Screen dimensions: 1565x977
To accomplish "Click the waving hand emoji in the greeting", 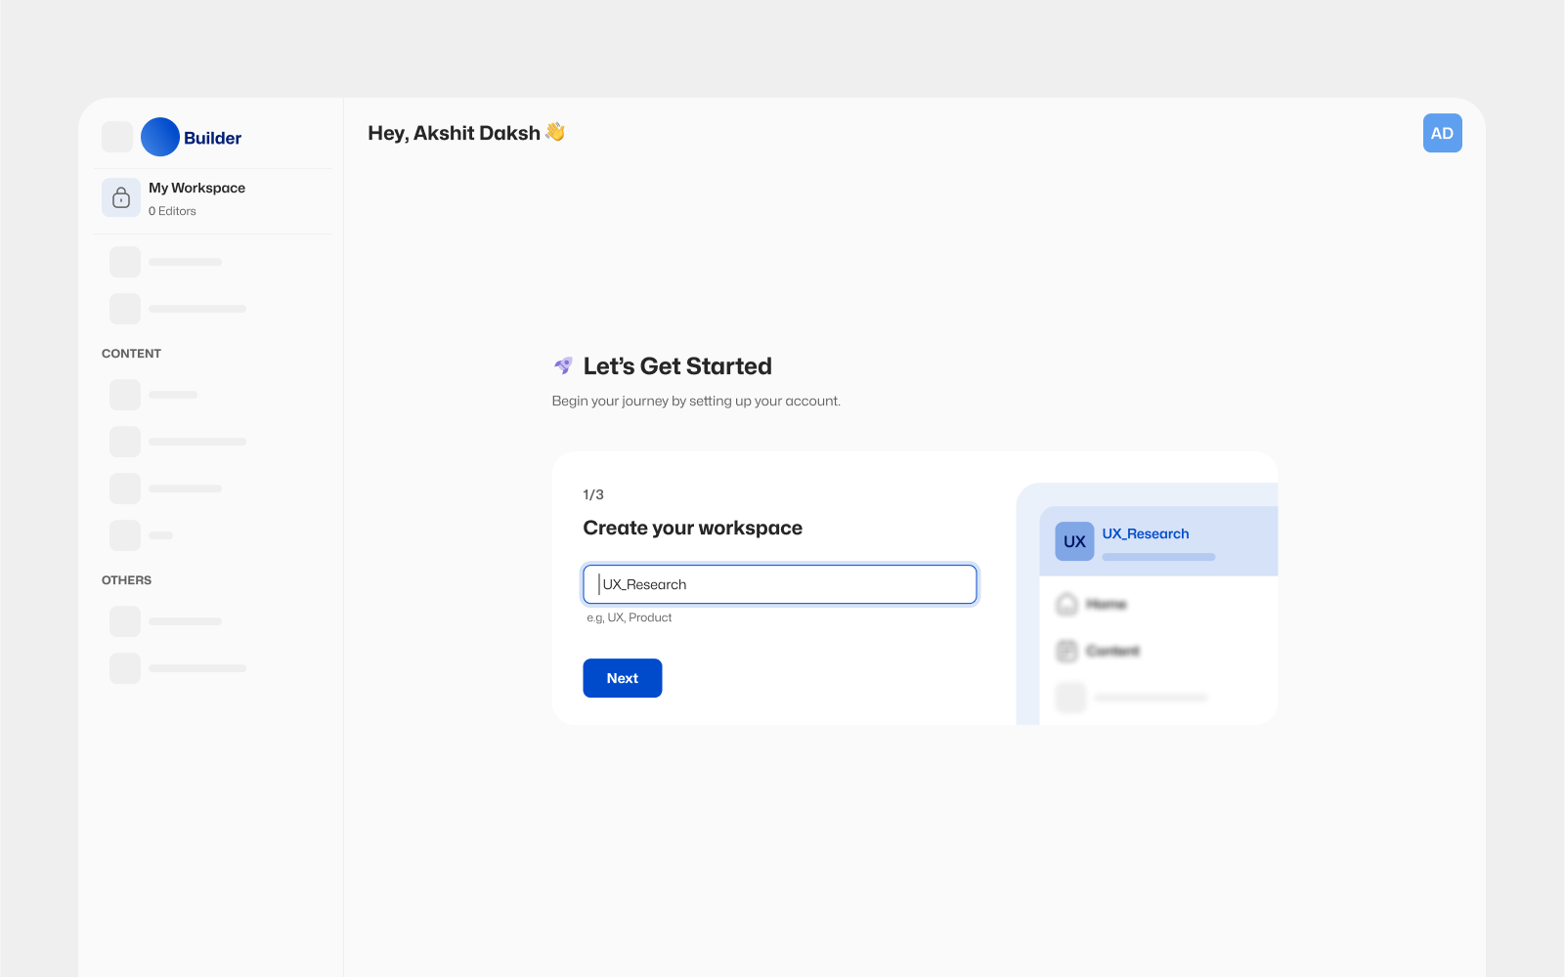I will [553, 132].
